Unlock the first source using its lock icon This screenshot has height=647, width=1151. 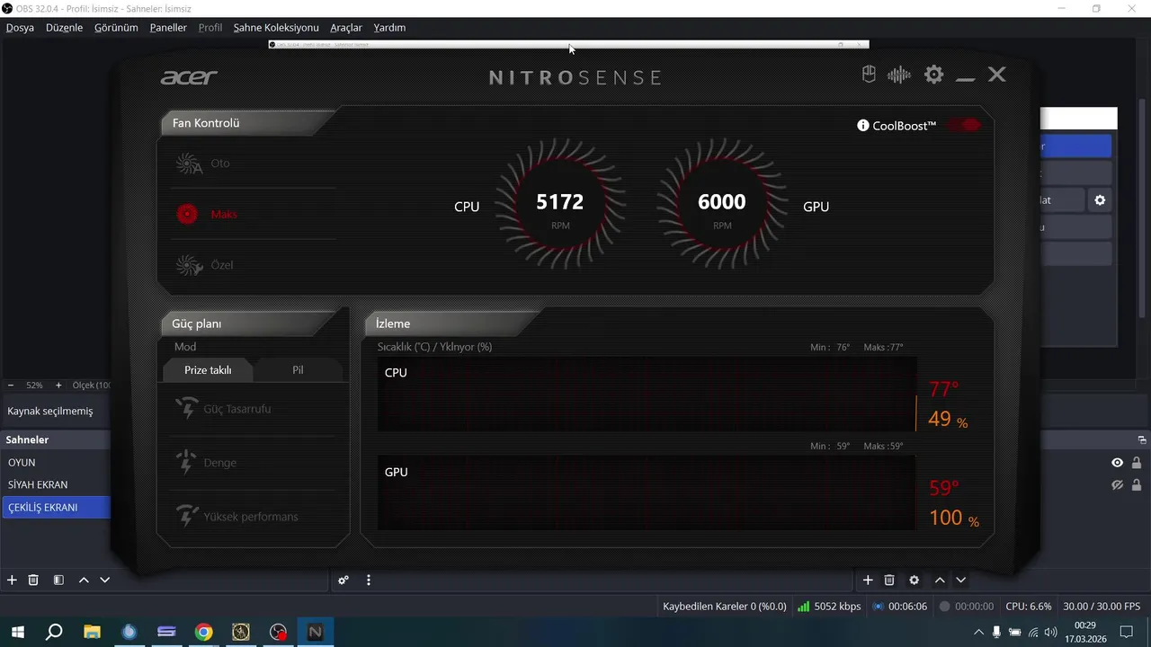click(x=1137, y=463)
